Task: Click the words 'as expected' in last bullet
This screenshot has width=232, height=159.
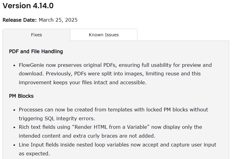Action: click(34, 154)
